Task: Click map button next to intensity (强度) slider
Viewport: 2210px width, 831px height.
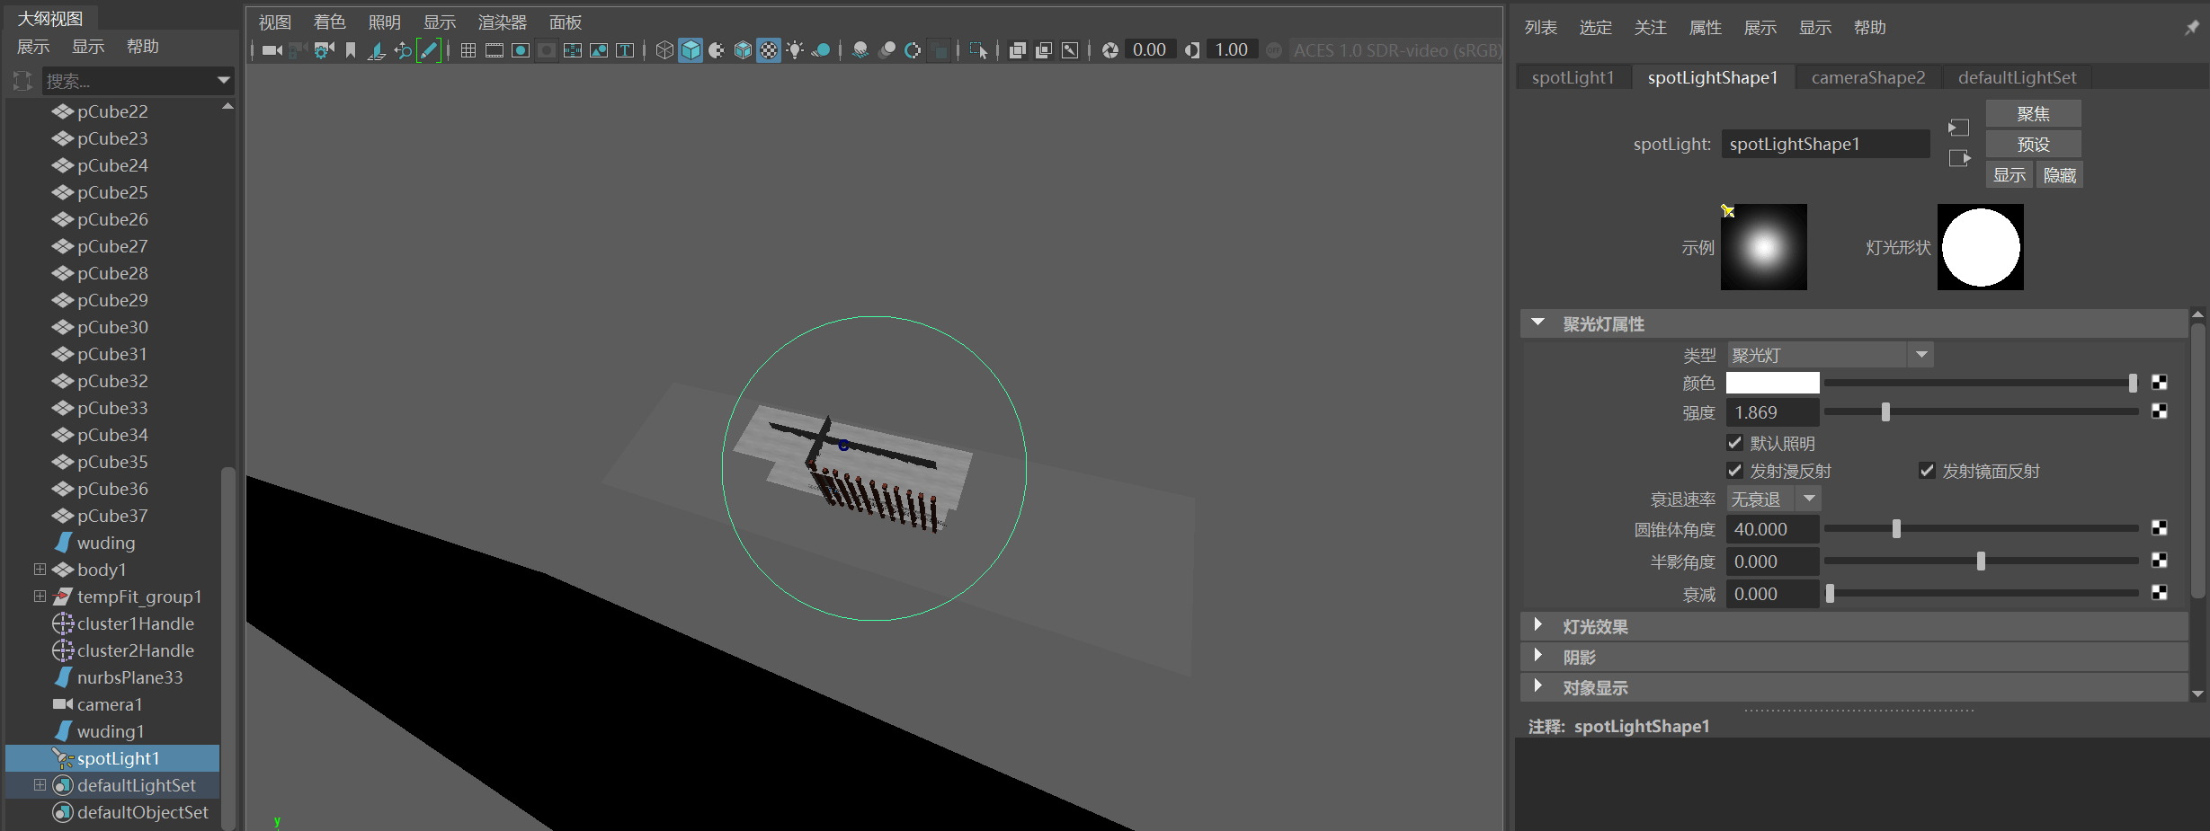Action: [2159, 411]
